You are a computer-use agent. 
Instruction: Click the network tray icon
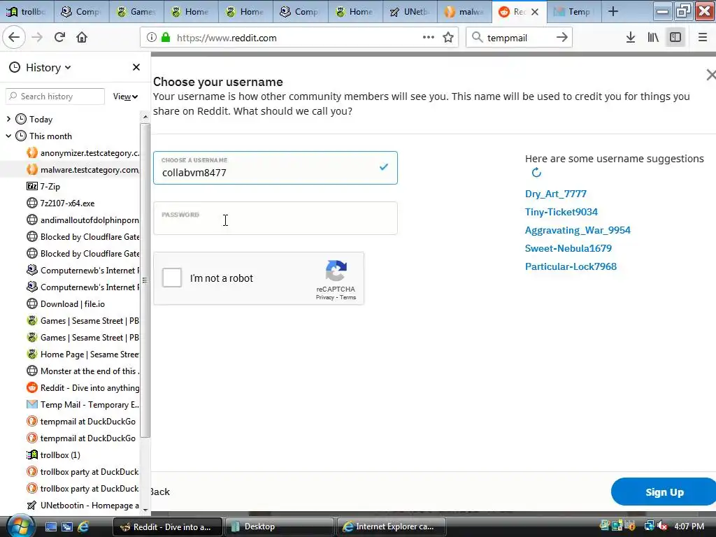pos(649,526)
